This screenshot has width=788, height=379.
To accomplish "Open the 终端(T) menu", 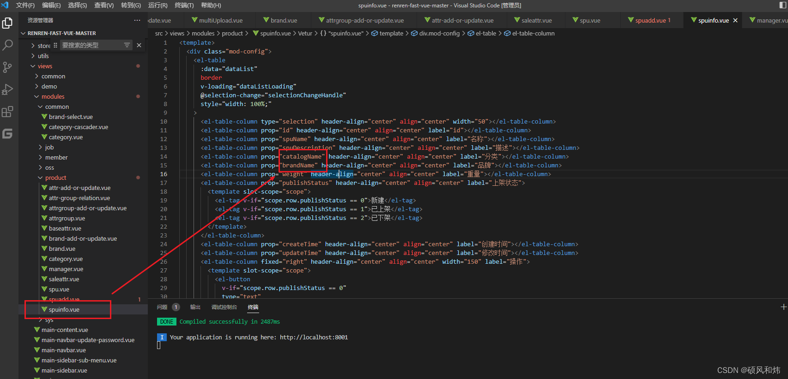I will [x=184, y=5].
